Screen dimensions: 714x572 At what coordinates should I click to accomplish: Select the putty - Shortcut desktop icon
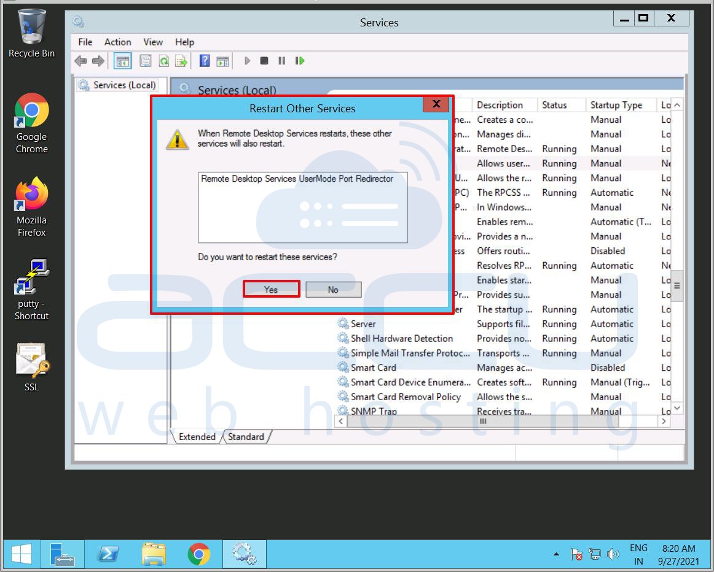[31, 290]
